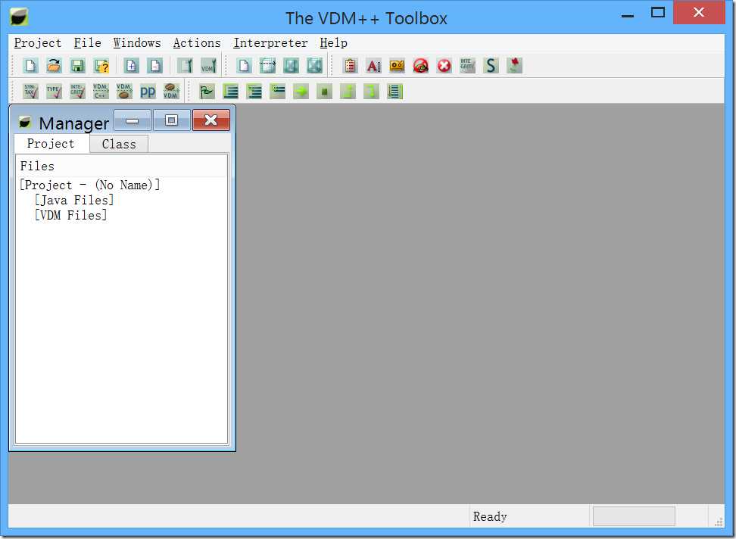Click the green flag Init interpreter icon
Image resolution: width=736 pixels, height=539 pixels.
(207, 92)
